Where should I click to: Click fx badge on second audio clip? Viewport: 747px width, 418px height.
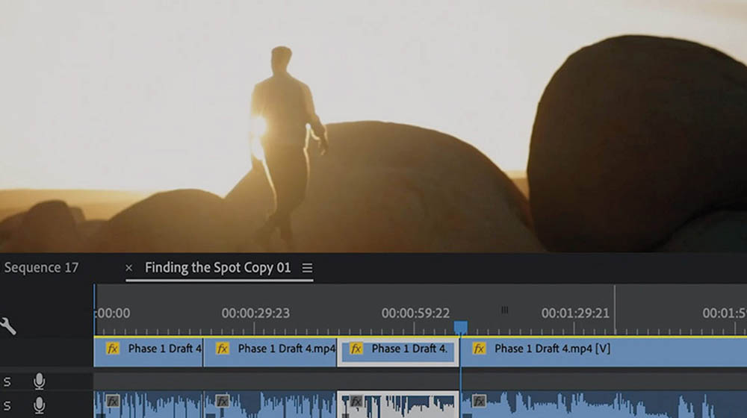[223, 402]
